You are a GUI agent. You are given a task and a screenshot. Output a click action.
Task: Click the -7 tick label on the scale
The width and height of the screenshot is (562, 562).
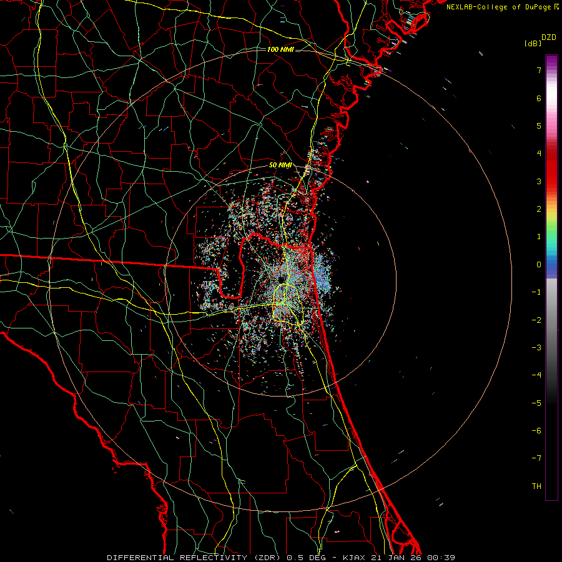536,458
